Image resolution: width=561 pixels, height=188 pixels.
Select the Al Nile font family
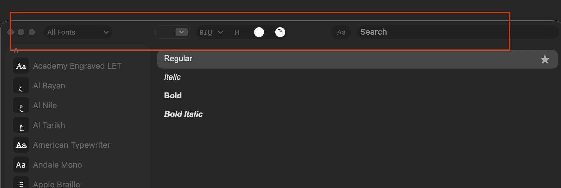click(x=45, y=105)
